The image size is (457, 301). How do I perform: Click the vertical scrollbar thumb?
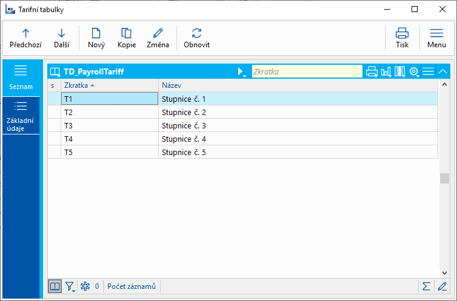444,178
